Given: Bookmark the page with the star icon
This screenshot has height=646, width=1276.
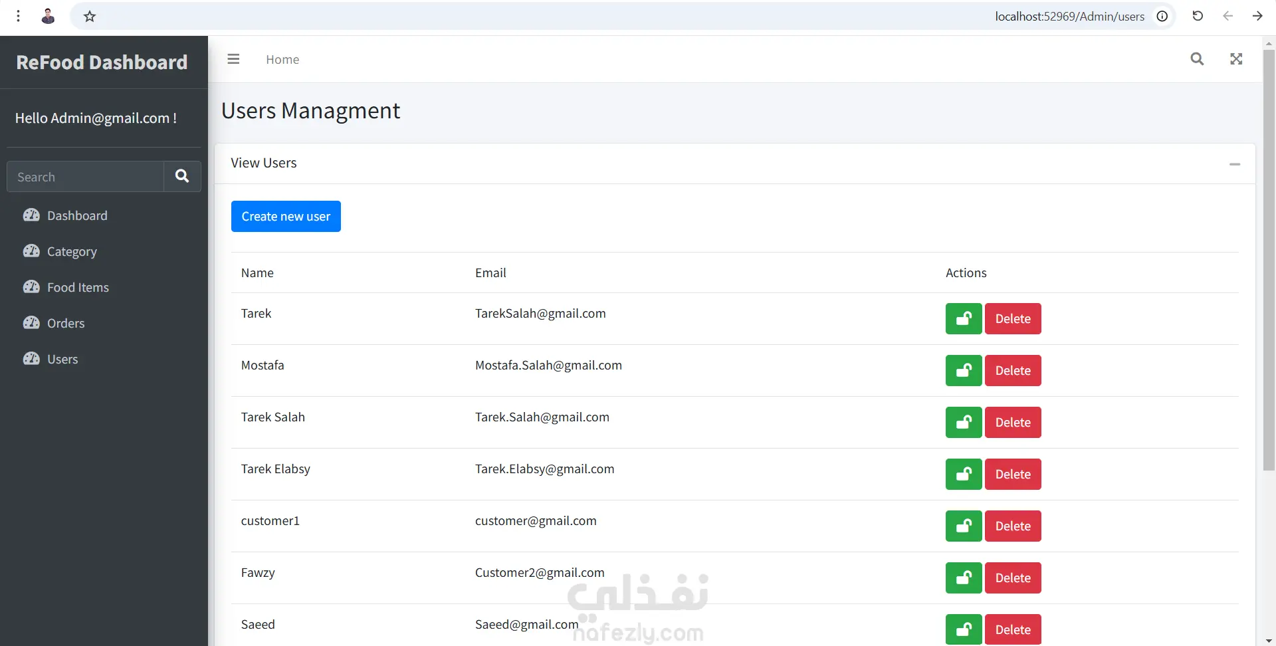Looking at the screenshot, I should pos(90,17).
